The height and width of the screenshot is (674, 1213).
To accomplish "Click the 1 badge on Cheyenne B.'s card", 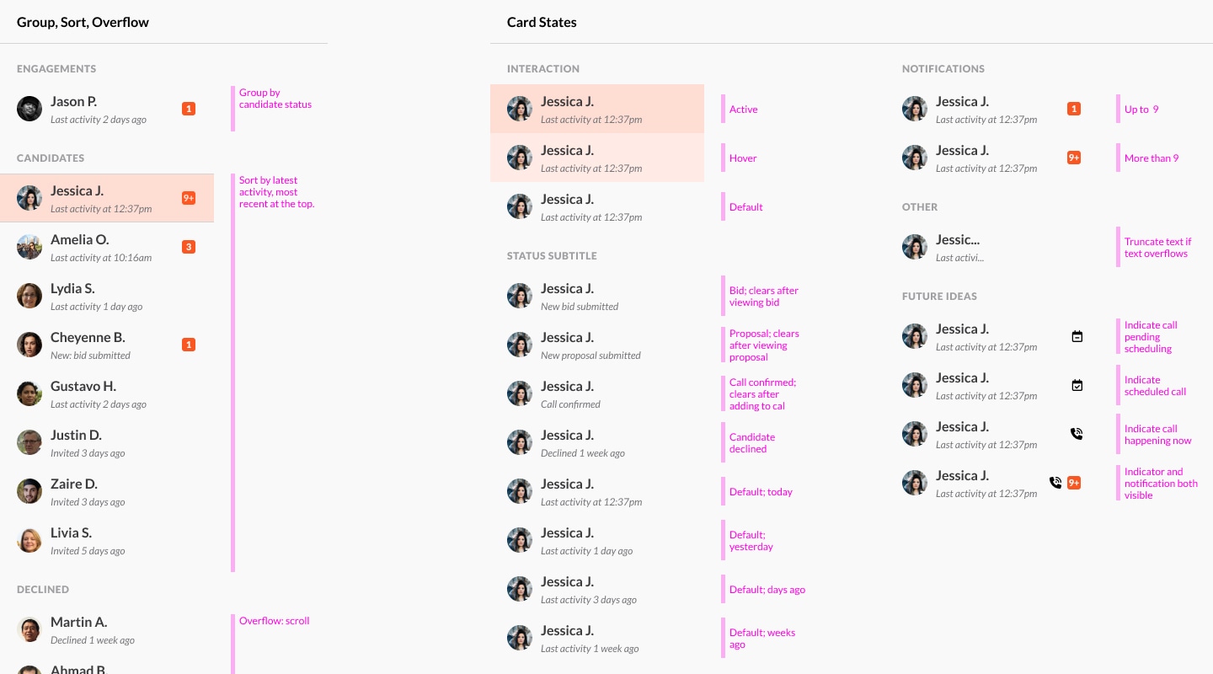I will 189,345.
